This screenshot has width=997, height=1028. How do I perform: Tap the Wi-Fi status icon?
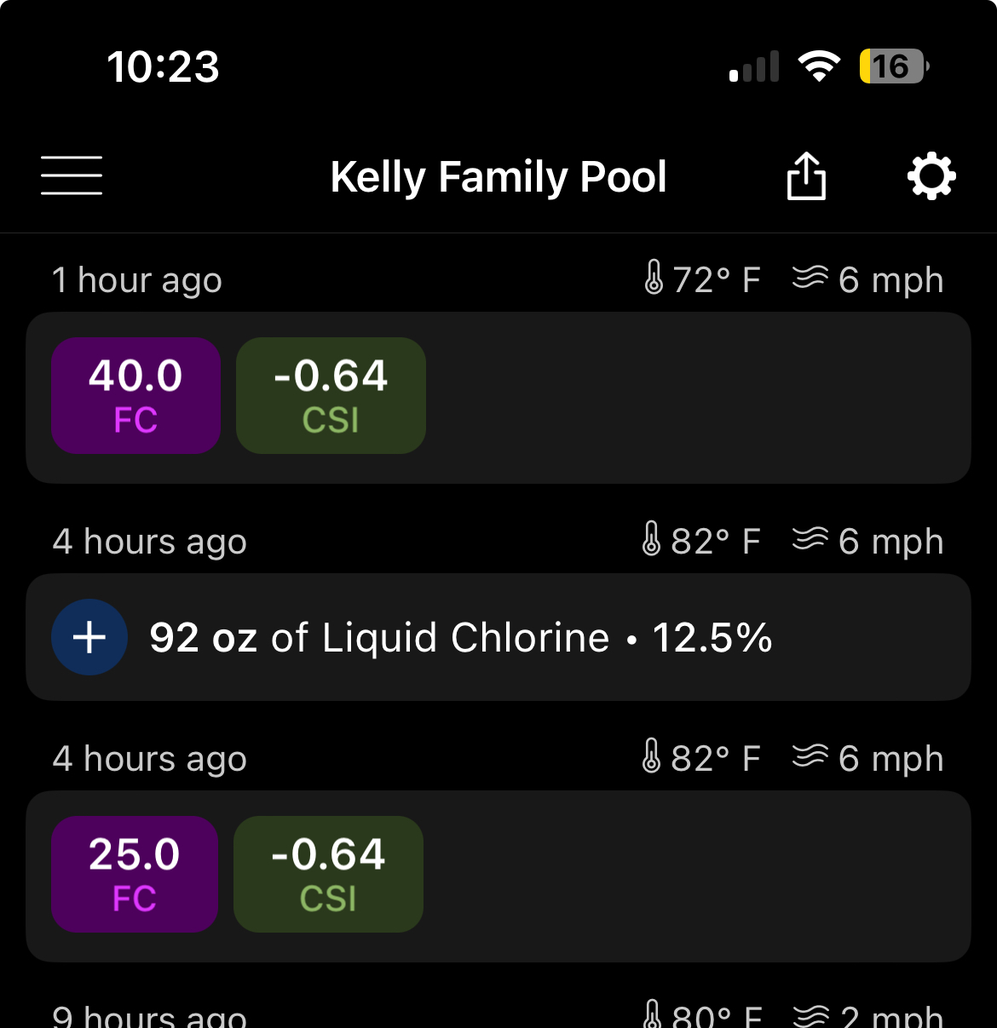(819, 66)
